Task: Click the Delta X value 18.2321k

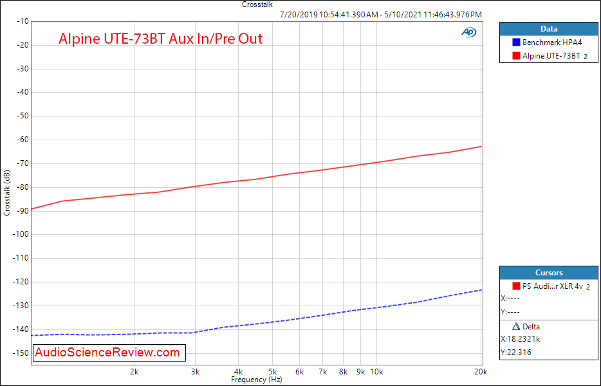Action: pyautogui.click(x=520, y=339)
